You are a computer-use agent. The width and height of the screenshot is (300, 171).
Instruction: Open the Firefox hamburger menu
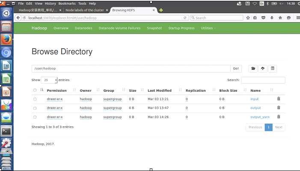click(298, 18)
